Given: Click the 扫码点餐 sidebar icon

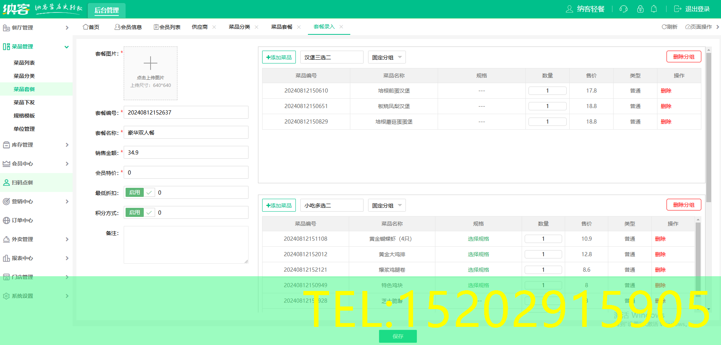Looking at the screenshot, I should pos(6,183).
